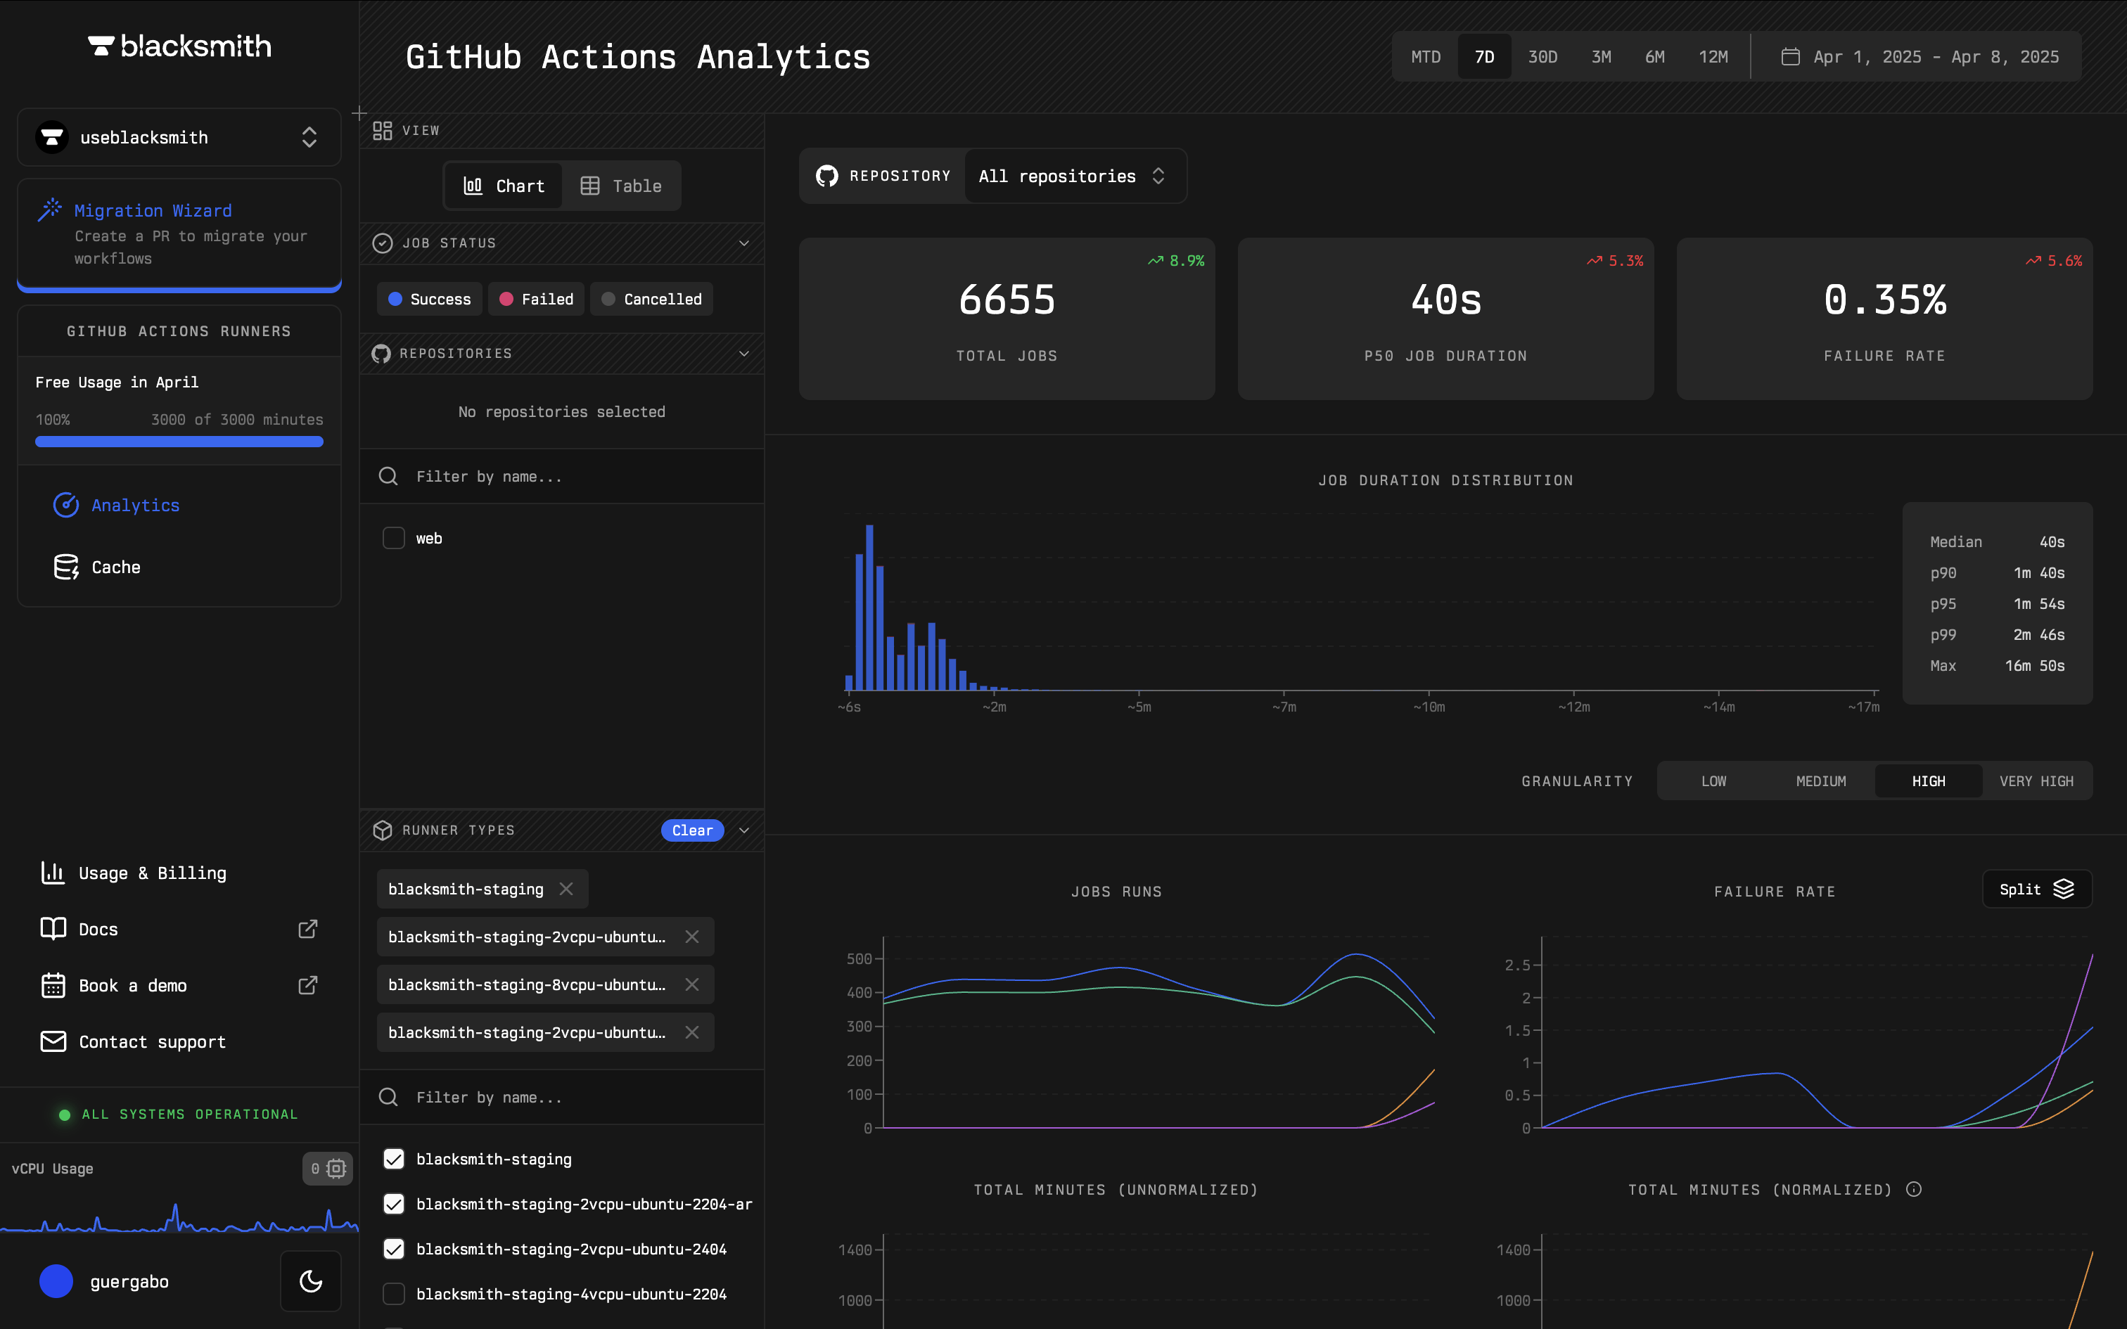Click the free usage minutes progress bar
Screen dimensions: 2127x1329
(x=179, y=442)
